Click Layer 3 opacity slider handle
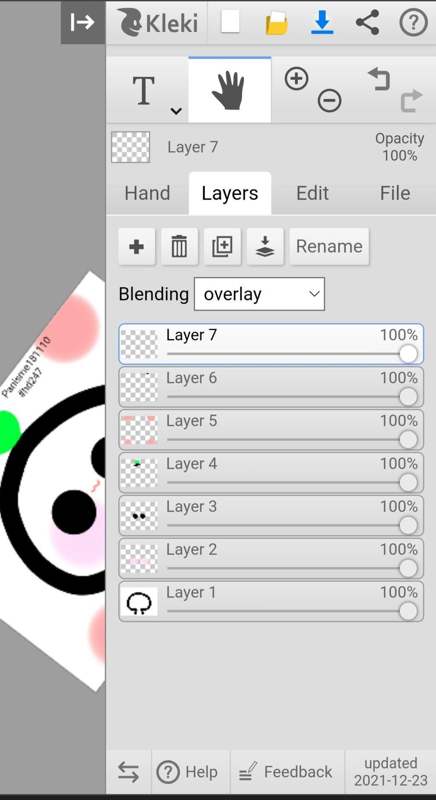 408,526
